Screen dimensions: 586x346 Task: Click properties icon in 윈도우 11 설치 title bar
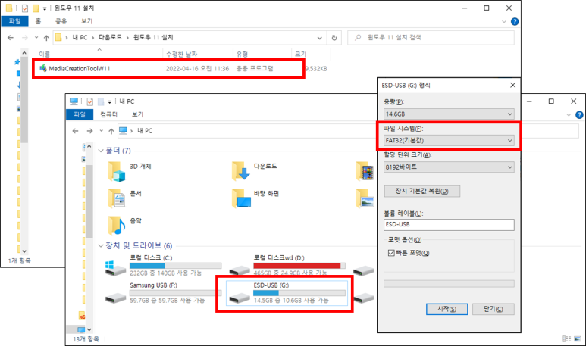click(x=25, y=8)
